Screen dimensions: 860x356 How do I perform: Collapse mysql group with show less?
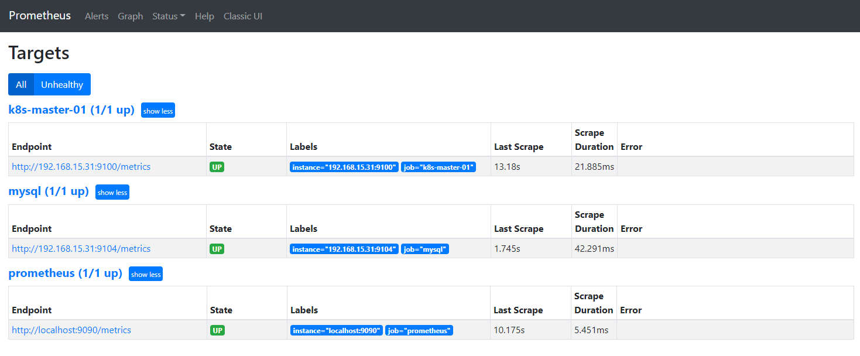[x=112, y=192]
